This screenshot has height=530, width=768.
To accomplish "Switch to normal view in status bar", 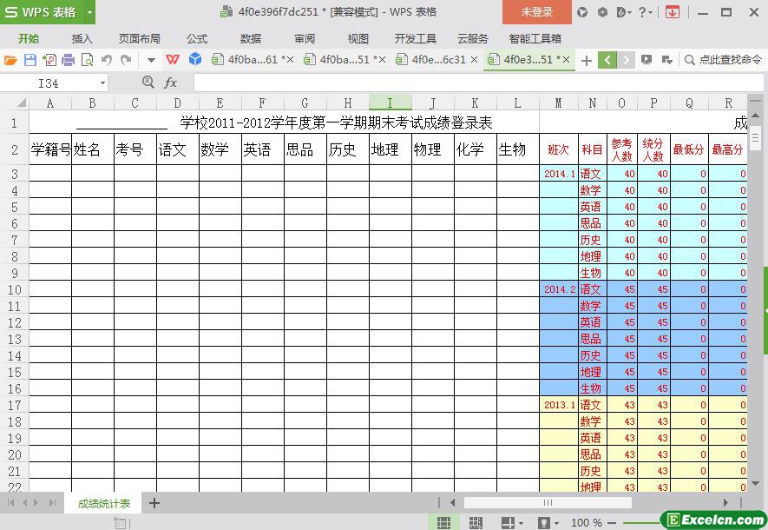I will click(x=443, y=522).
